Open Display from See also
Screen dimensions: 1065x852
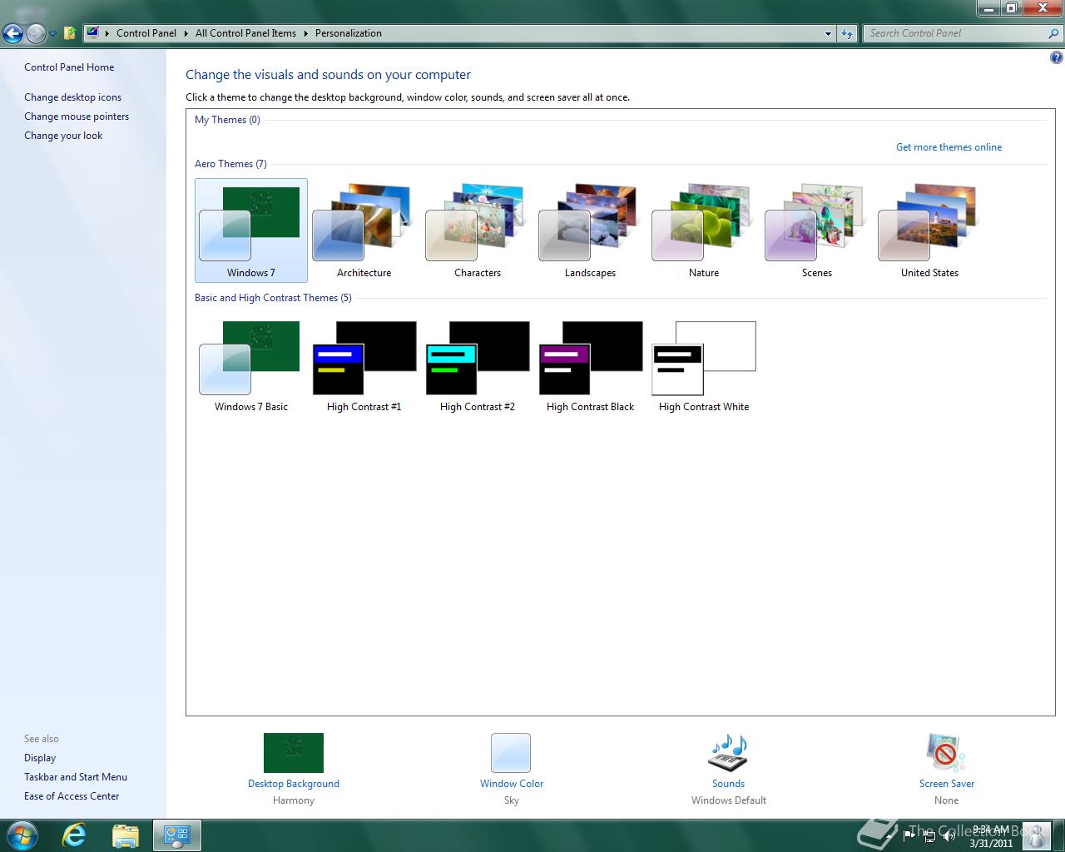tap(40, 758)
